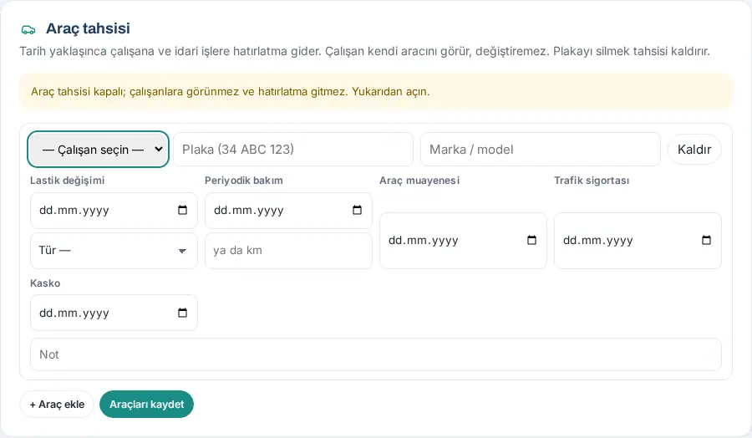Click the Araç tahsisi heading

88,28
